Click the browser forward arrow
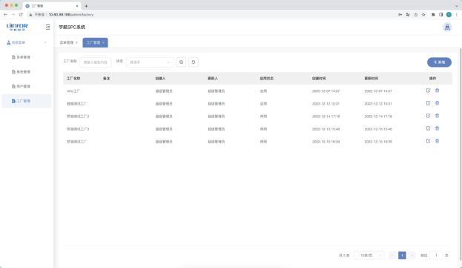The height and width of the screenshot is (268, 462). [x=13, y=14]
